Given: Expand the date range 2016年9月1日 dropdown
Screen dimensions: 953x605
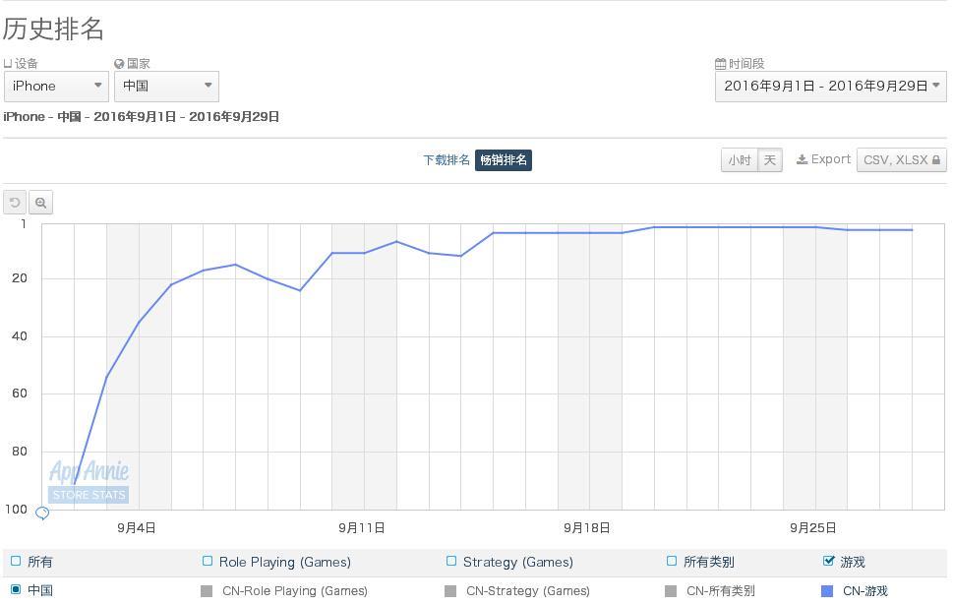Looking at the screenshot, I should pos(831,86).
